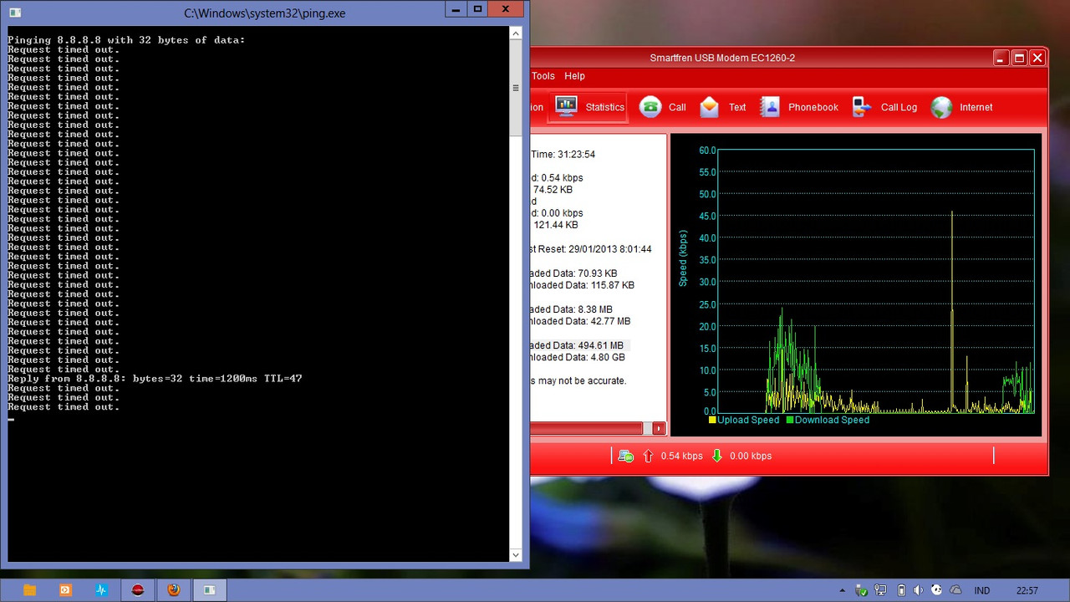1070x602 pixels.
Task: Click the green Download Speed legend swatch
Action: [789, 420]
